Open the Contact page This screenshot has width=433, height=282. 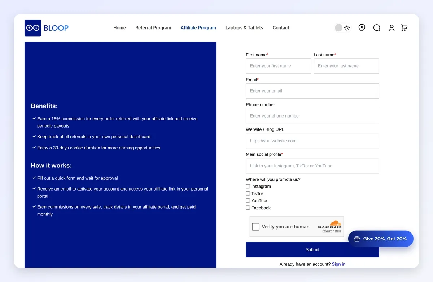pyautogui.click(x=281, y=28)
